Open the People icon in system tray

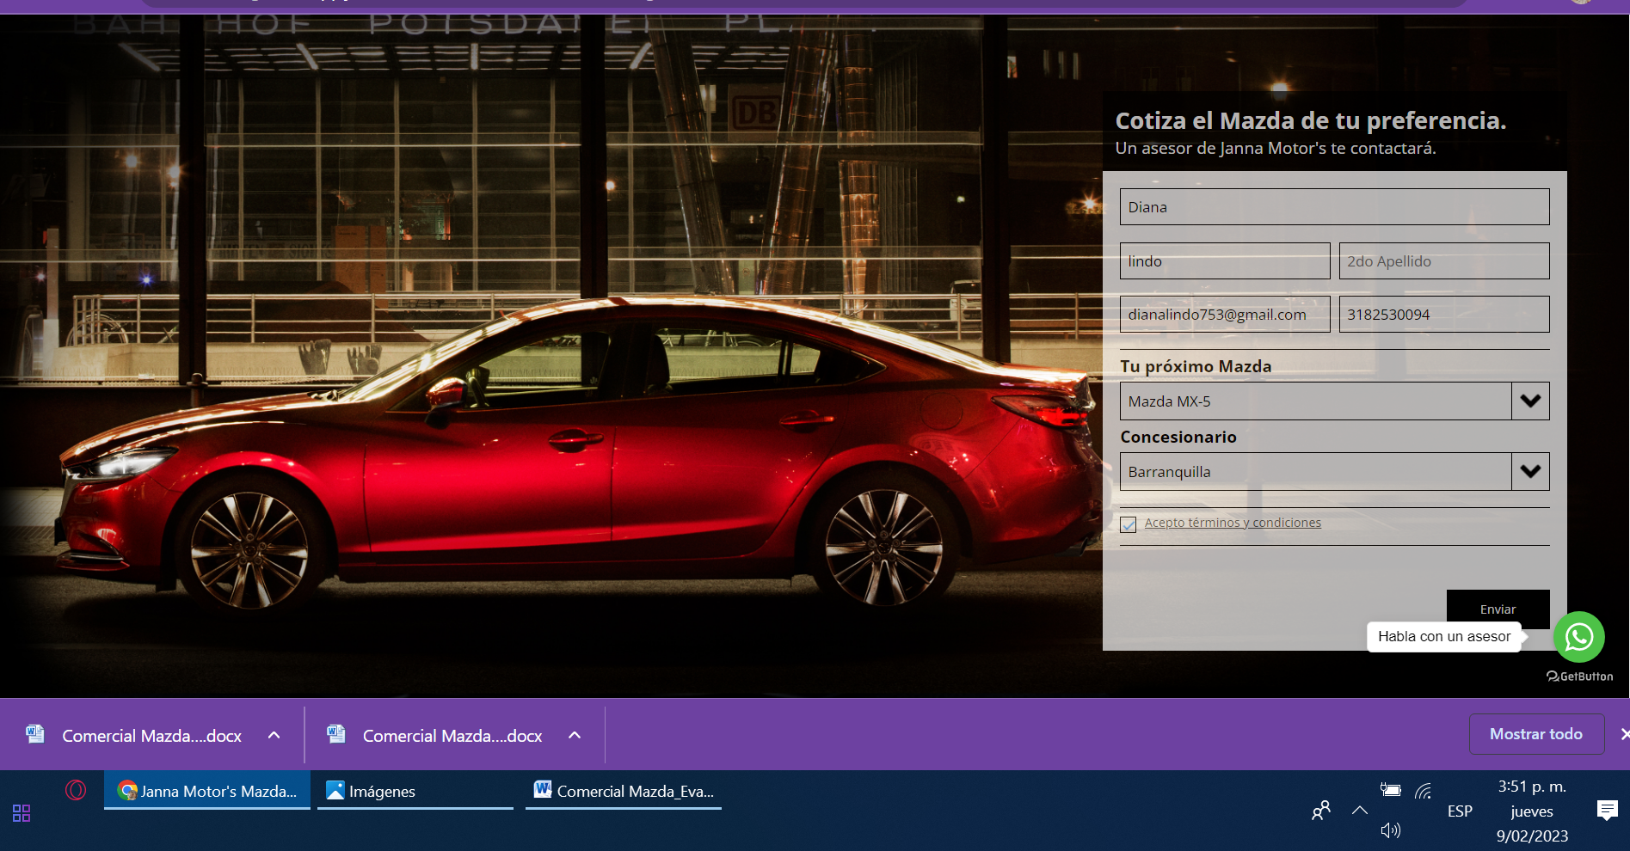click(x=1321, y=810)
